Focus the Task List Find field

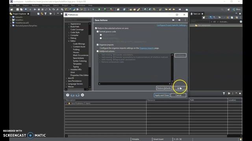click(x=200, y=22)
